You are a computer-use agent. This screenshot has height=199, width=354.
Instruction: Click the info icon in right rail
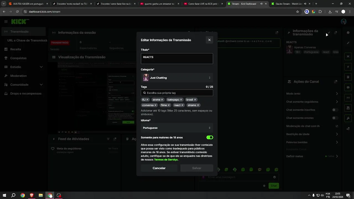pos(348,33)
